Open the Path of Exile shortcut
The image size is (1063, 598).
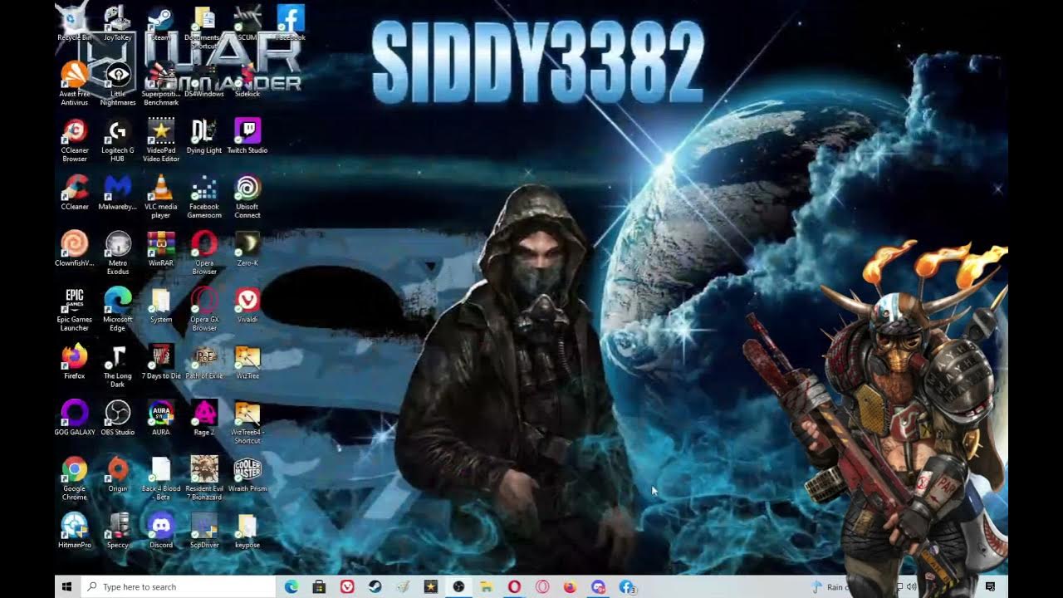click(204, 362)
